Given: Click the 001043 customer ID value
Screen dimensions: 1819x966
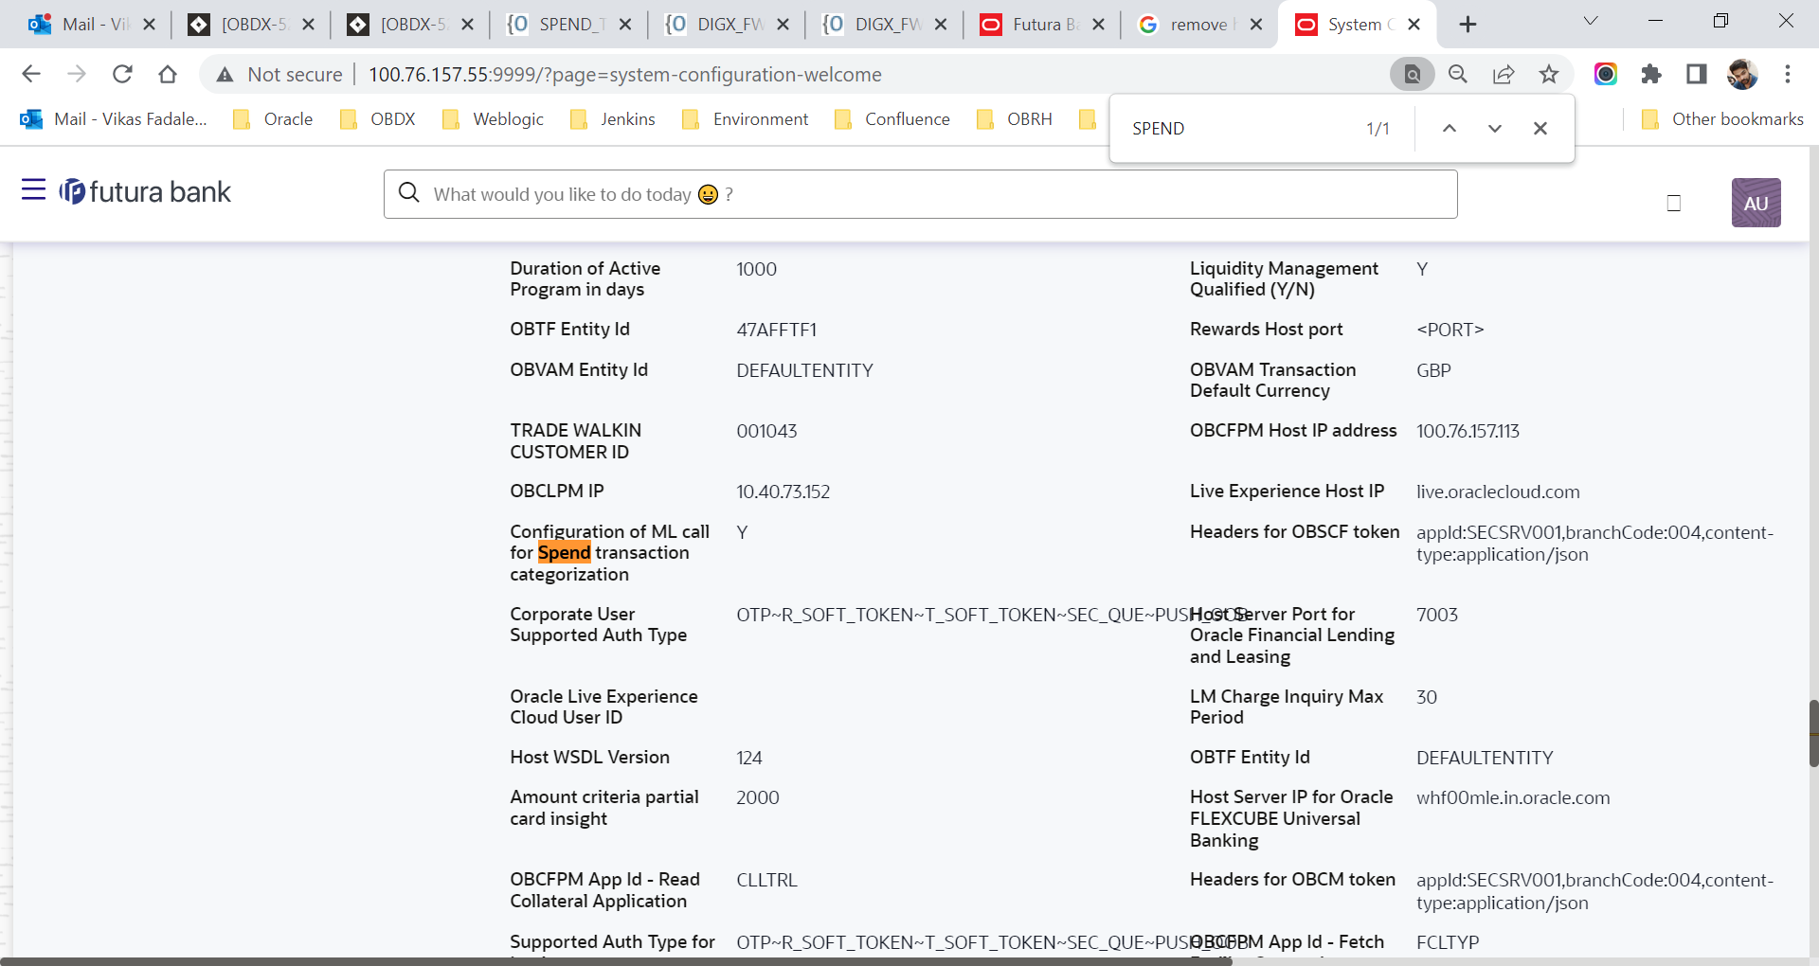Looking at the screenshot, I should click(766, 431).
